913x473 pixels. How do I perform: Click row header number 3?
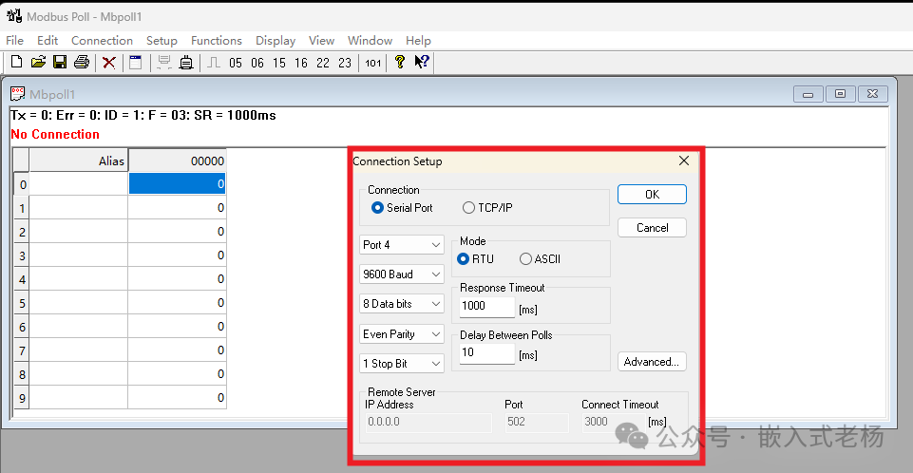pos(22,255)
